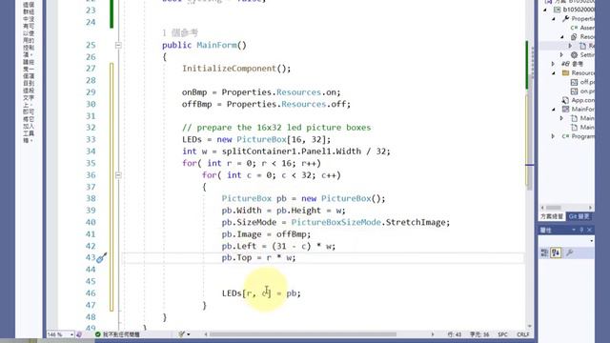Close the Properties panel
610x343 pixels.
(x=589, y=231)
